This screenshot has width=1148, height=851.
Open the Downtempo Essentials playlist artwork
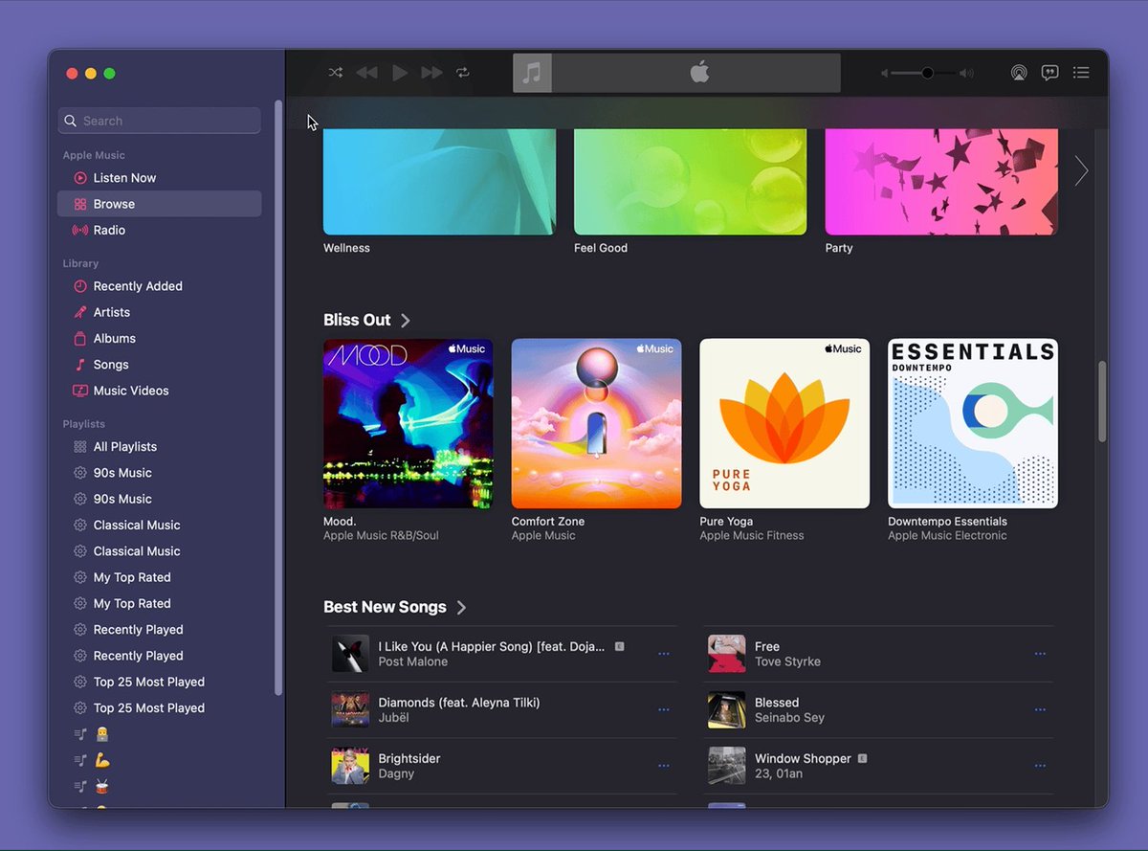973,423
